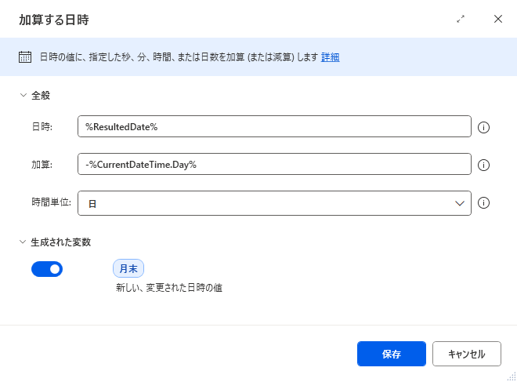
Task: Collapse the 全般 section chevron
Action: pyautogui.click(x=23, y=95)
